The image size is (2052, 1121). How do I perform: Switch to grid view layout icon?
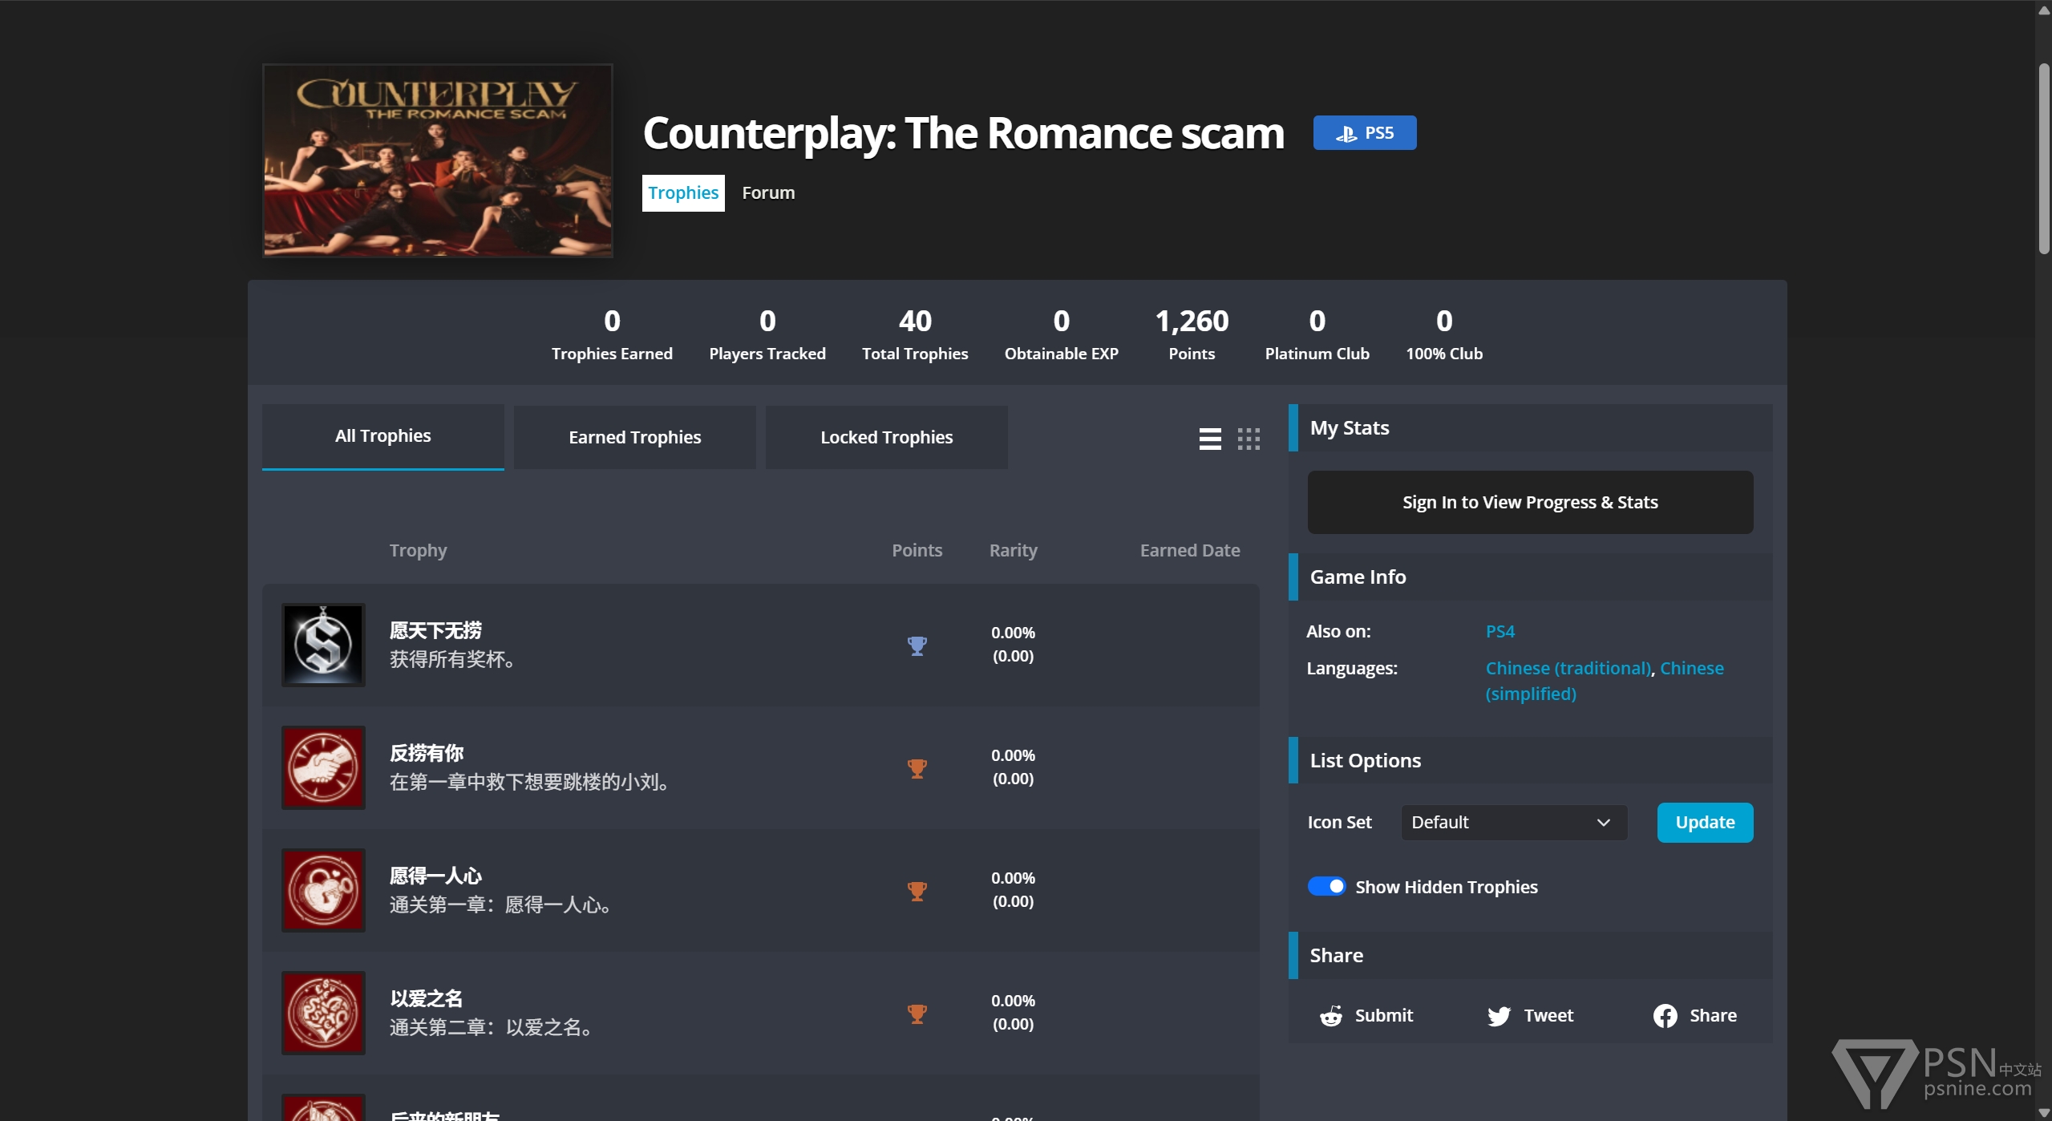pos(1248,439)
